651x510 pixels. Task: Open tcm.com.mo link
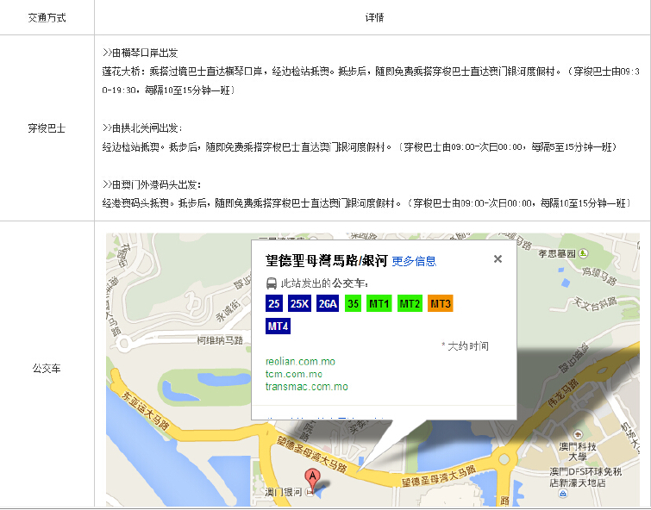coord(294,374)
